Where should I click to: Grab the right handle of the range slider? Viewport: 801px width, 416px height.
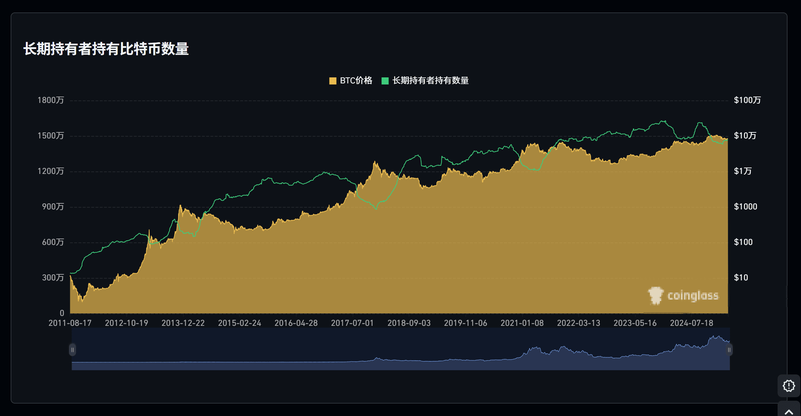(x=729, y=350)
